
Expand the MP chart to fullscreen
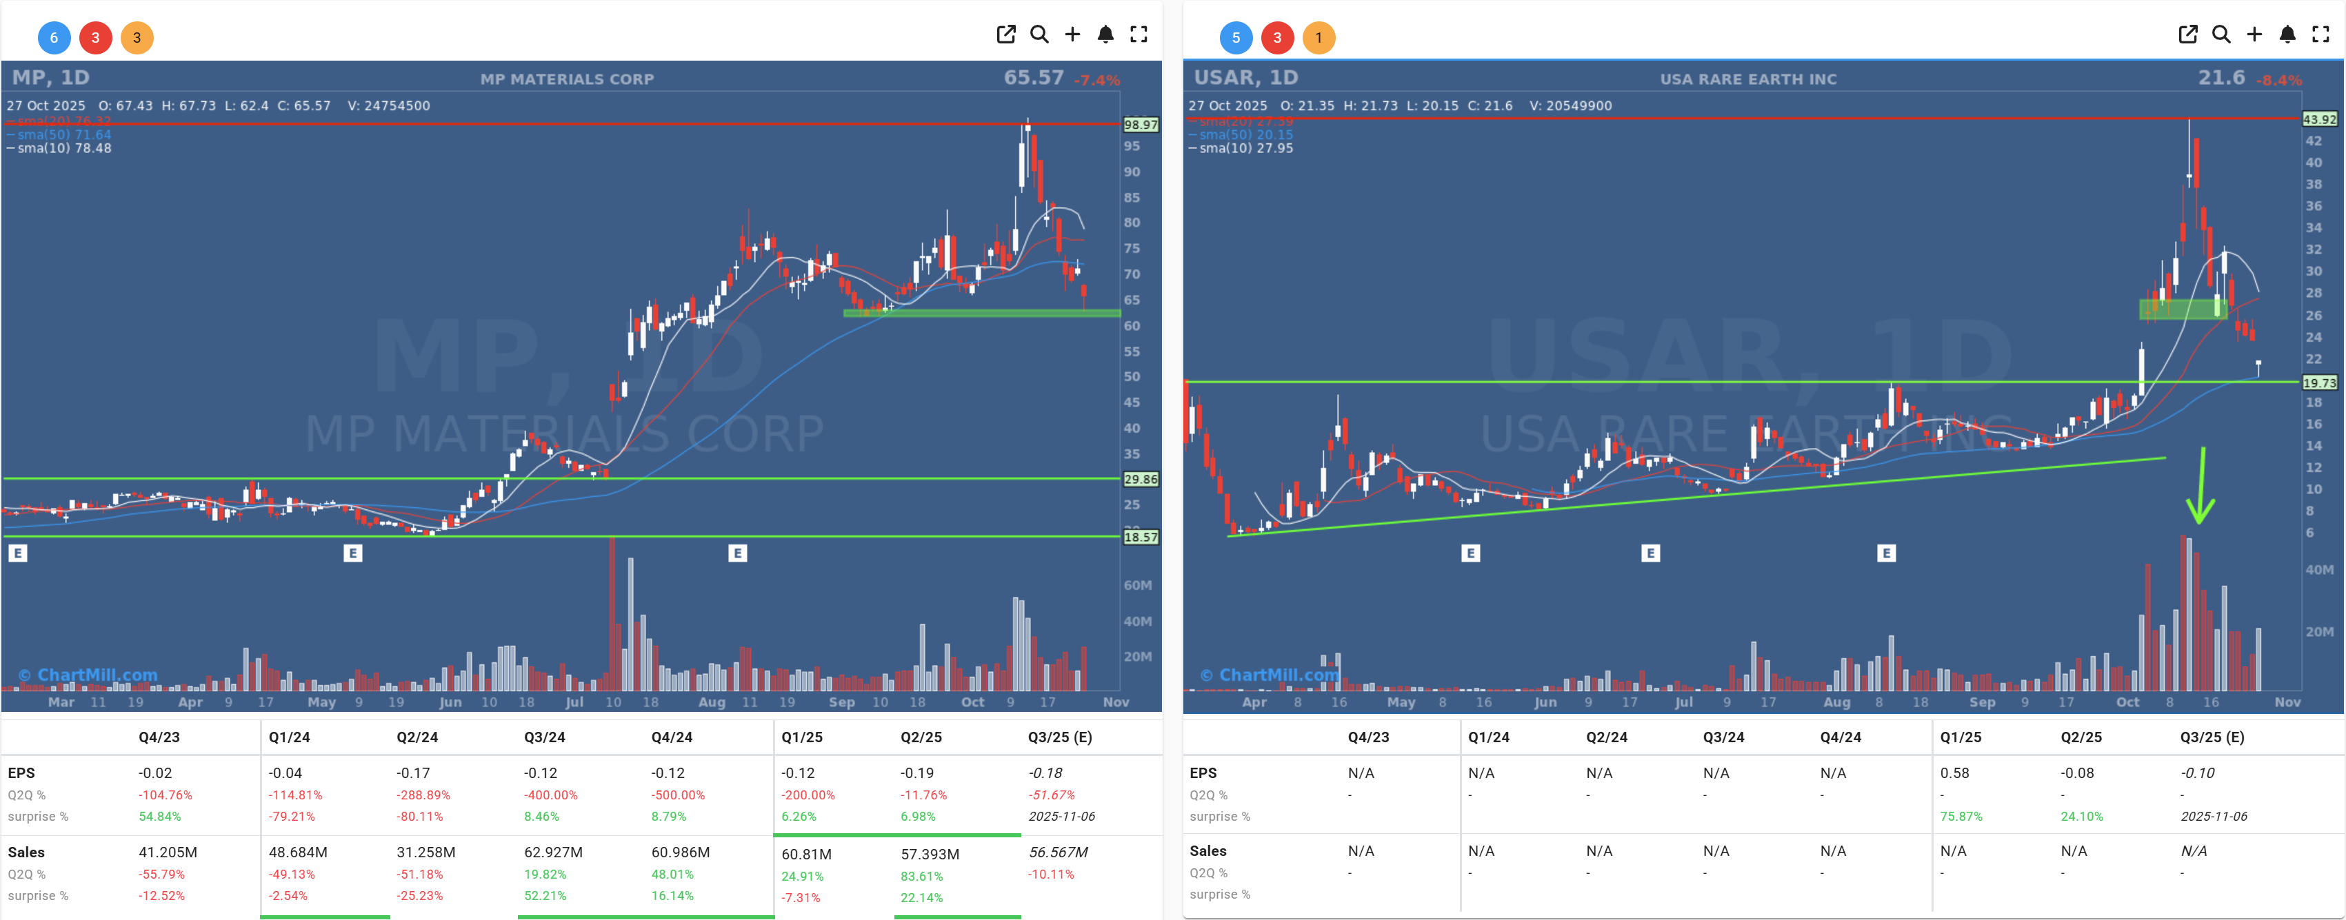[x=1139, y=34]
